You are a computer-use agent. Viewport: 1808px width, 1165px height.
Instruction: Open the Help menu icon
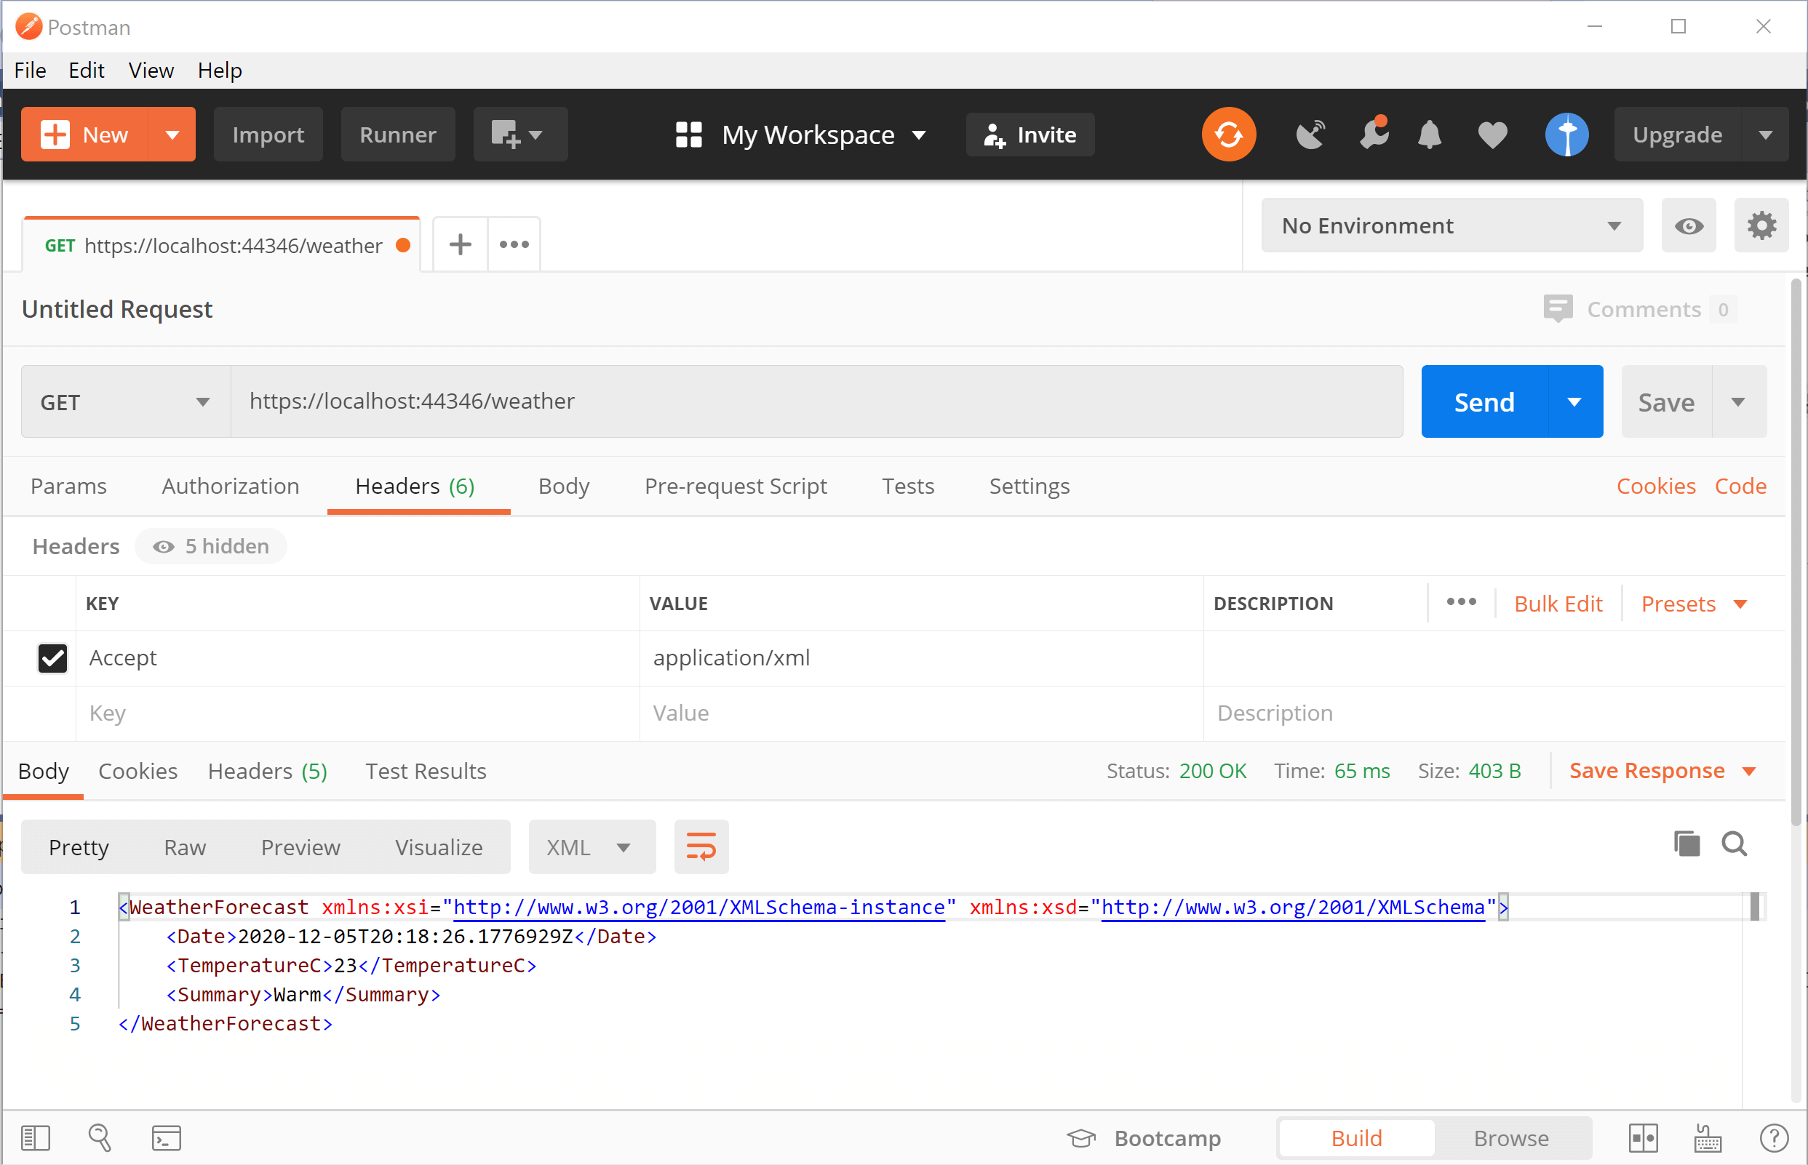point(1773,1137)
